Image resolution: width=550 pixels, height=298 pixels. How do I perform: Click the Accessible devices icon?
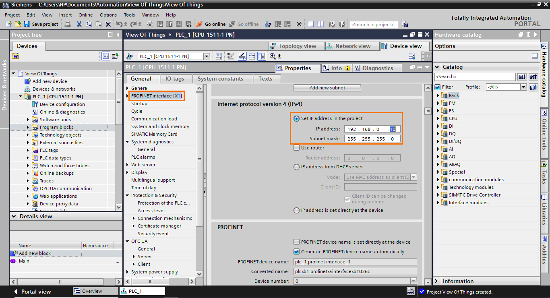268,24
